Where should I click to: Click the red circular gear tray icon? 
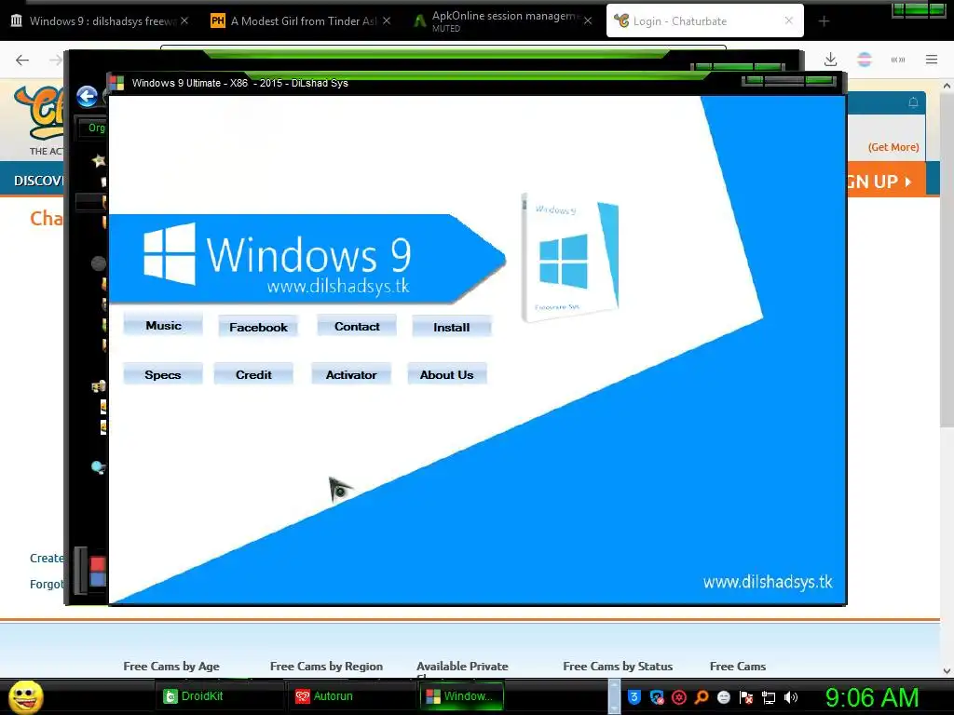pos(679,697)
